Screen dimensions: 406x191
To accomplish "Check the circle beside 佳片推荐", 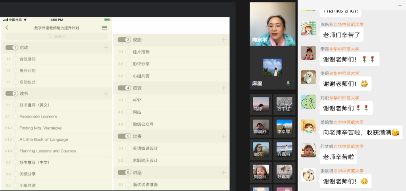I will coord(128,52).
